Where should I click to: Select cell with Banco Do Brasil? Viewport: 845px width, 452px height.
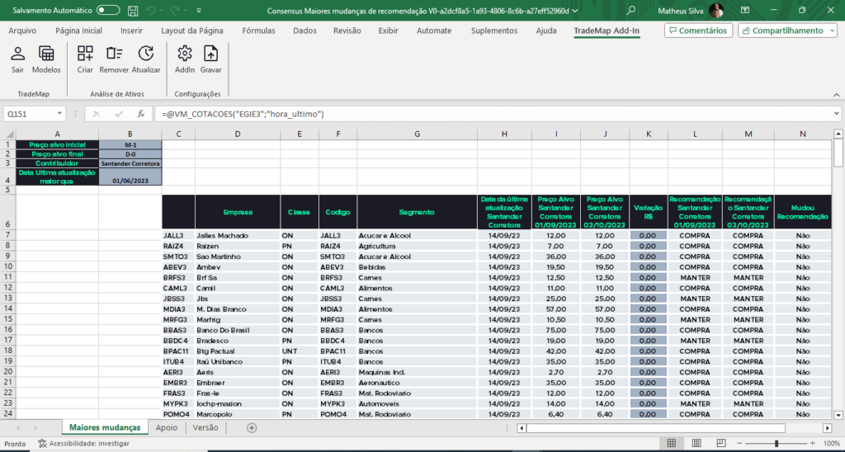pyautogui.click(x=238, y=330)
